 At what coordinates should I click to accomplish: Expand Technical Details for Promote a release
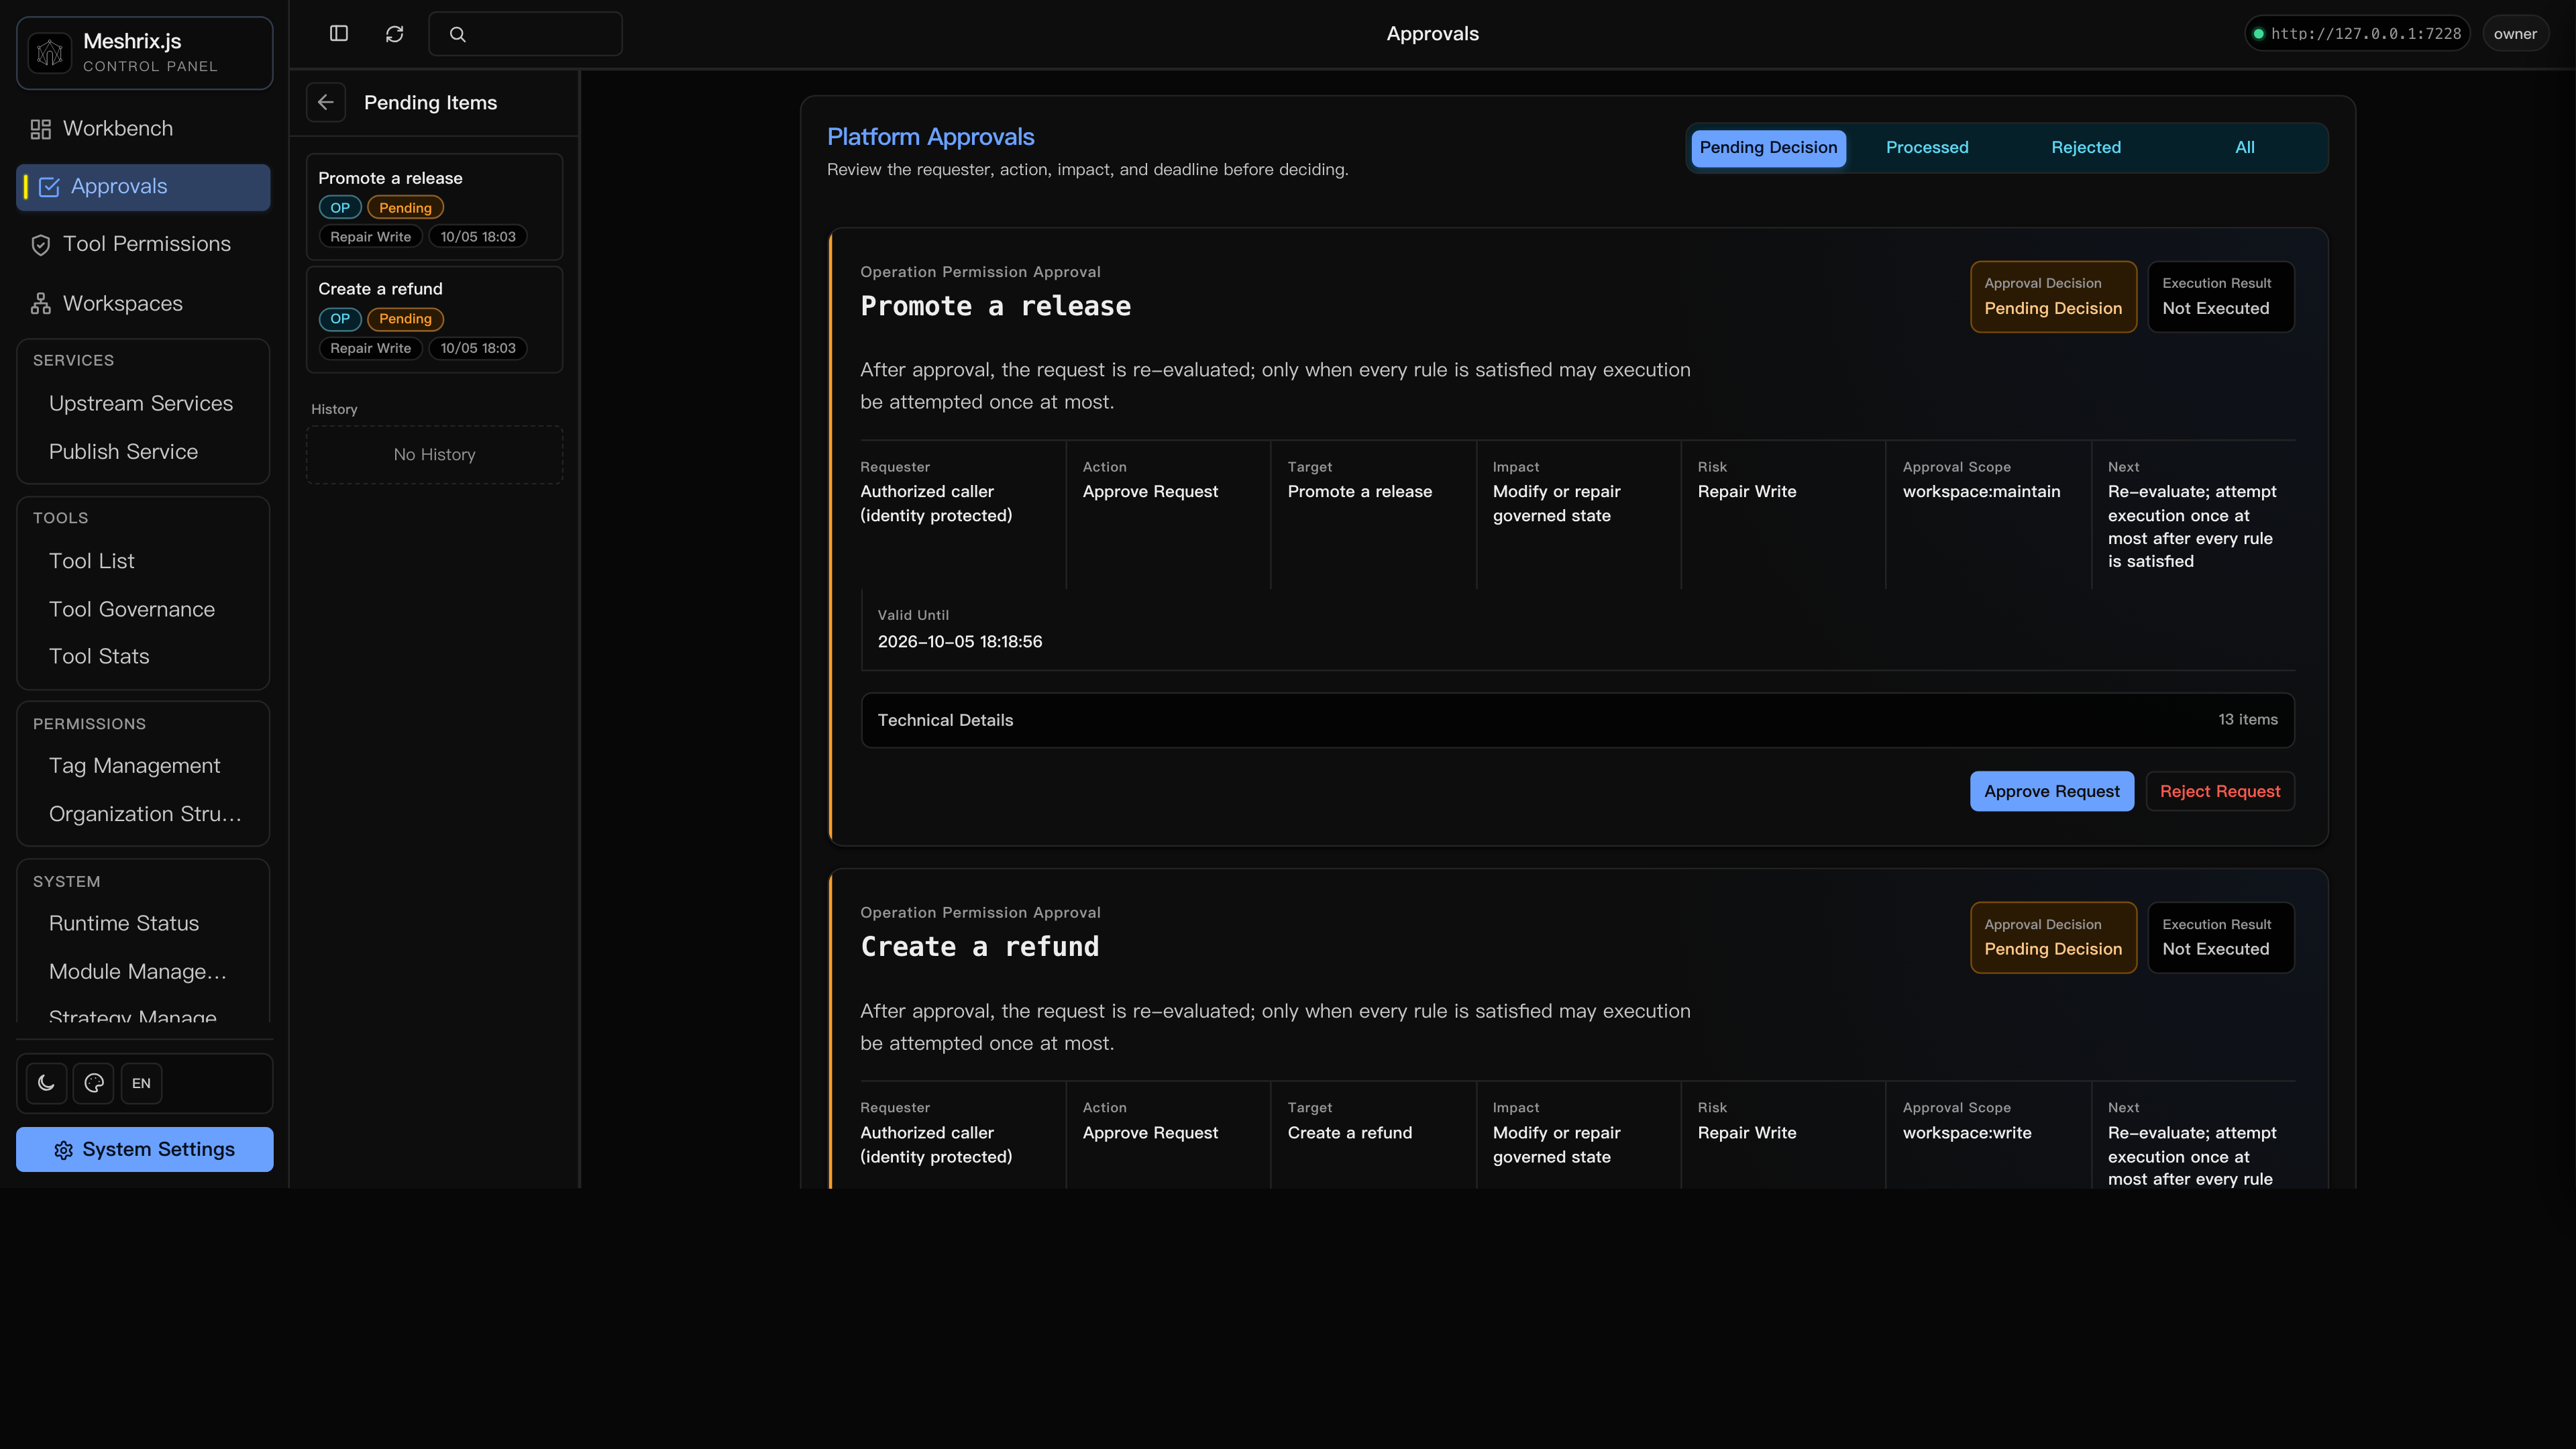1577,720
